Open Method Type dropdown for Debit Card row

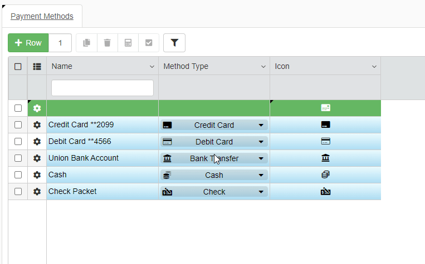[261, 142]
